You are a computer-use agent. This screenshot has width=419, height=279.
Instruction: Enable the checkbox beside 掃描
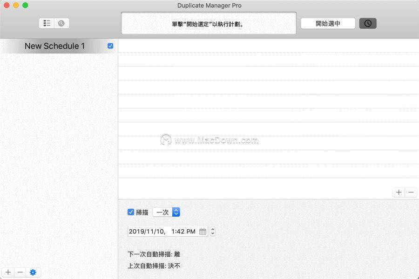point(131,212)
